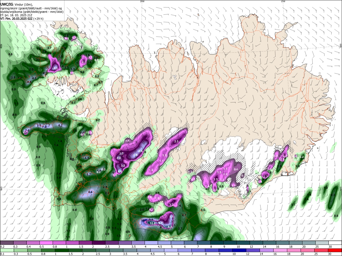
Task: Click the "(+29 h)" forecast offset
Action: click(38, 19)
